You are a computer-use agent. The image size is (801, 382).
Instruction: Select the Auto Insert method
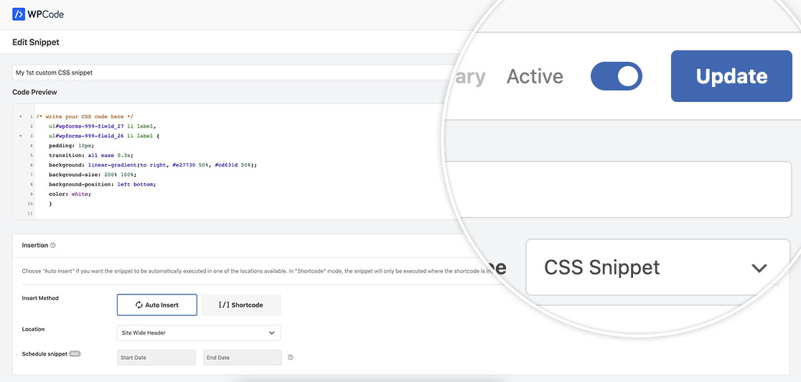157,304
